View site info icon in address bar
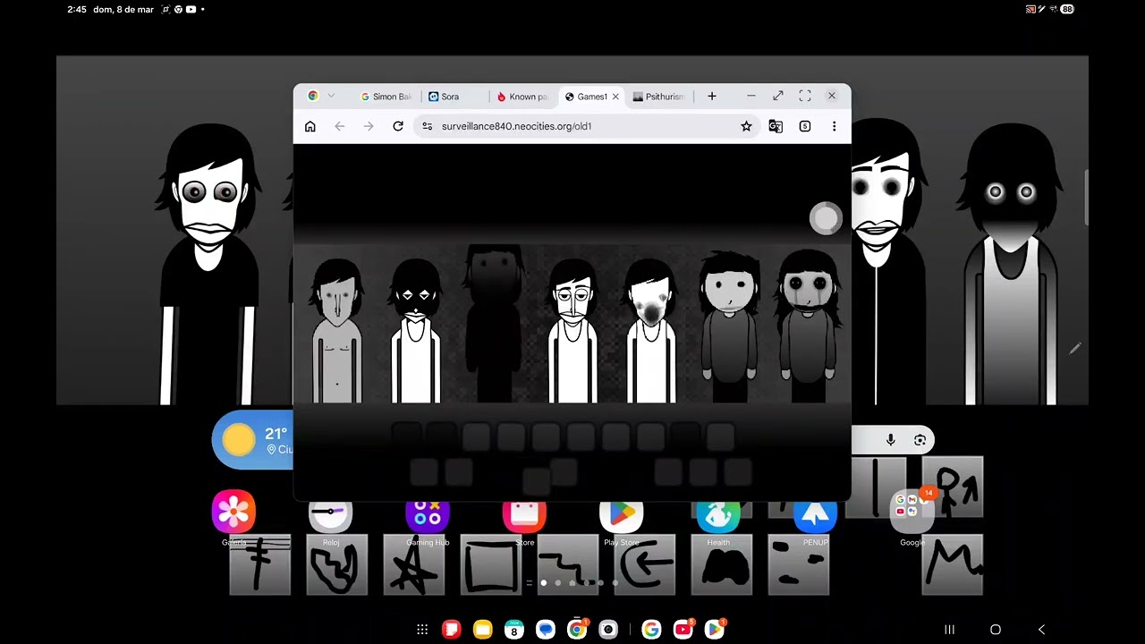Viewport: 1145px width, 644px height. (x=428, y=126)
